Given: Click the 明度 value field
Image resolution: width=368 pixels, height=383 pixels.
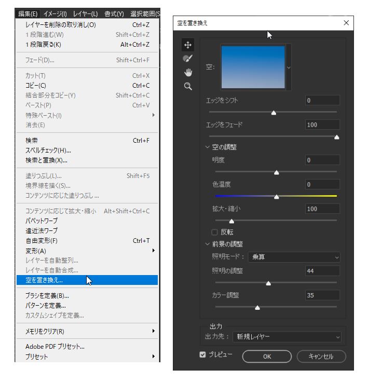Looking at the screenshot, I should (x=322, y=160).
